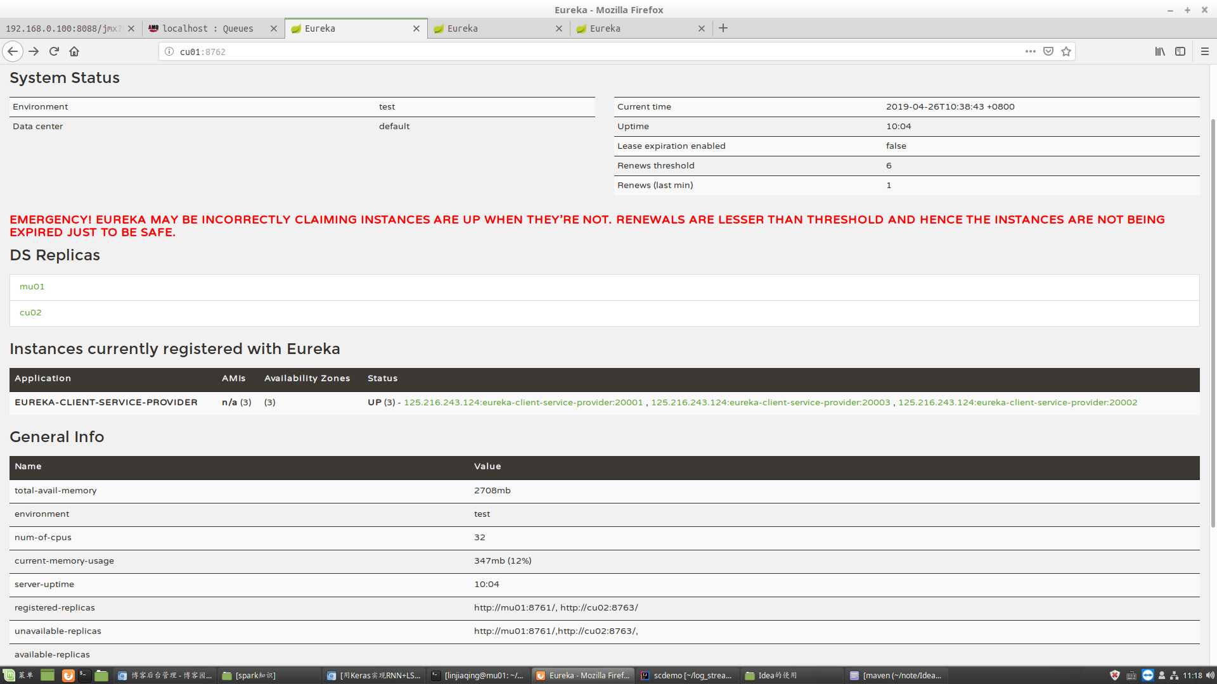Click the page vertical scrollbar
Screen dimensions: 1217x684
coord(1213,323)
